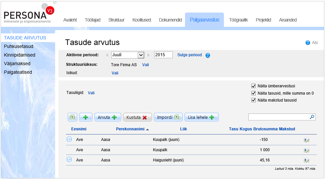Viewport: 325px width, 179px height.
Task: Open the Abi help icon
Action: [308, 43]
